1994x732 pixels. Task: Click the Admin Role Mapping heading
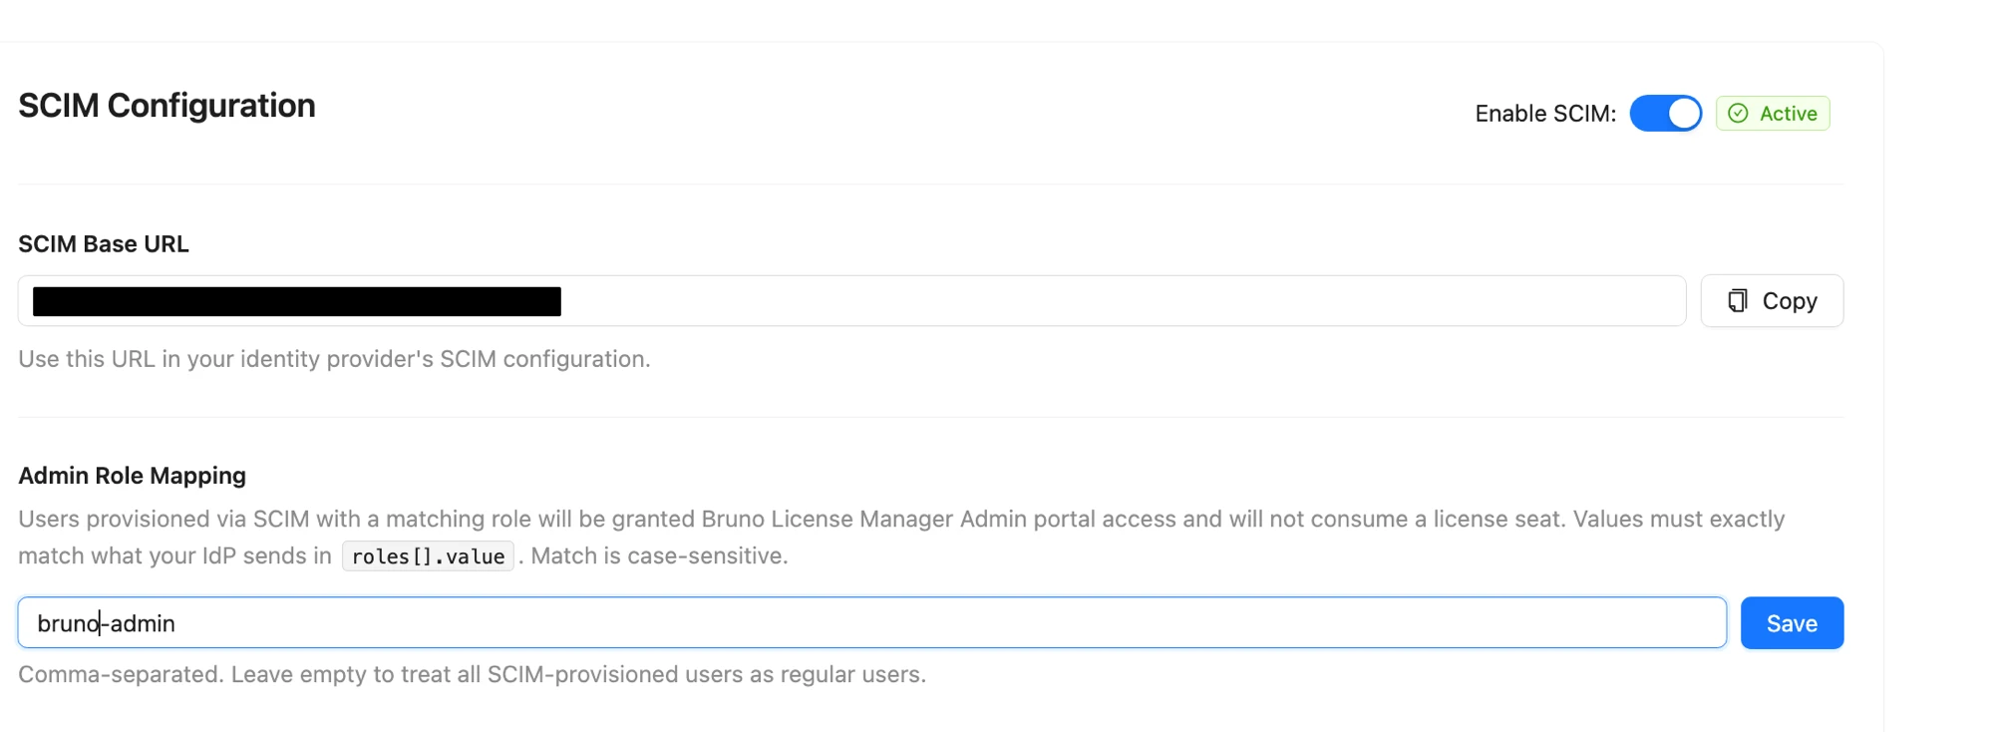point(132,476)
